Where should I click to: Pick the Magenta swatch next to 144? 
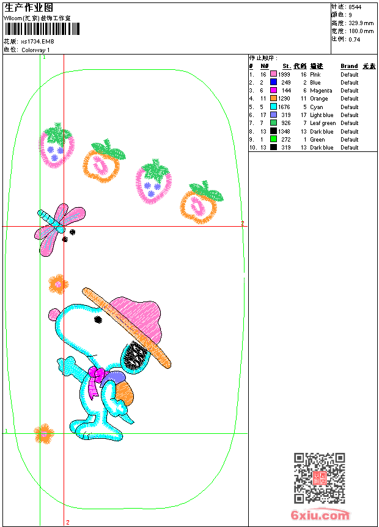[274, 91]
